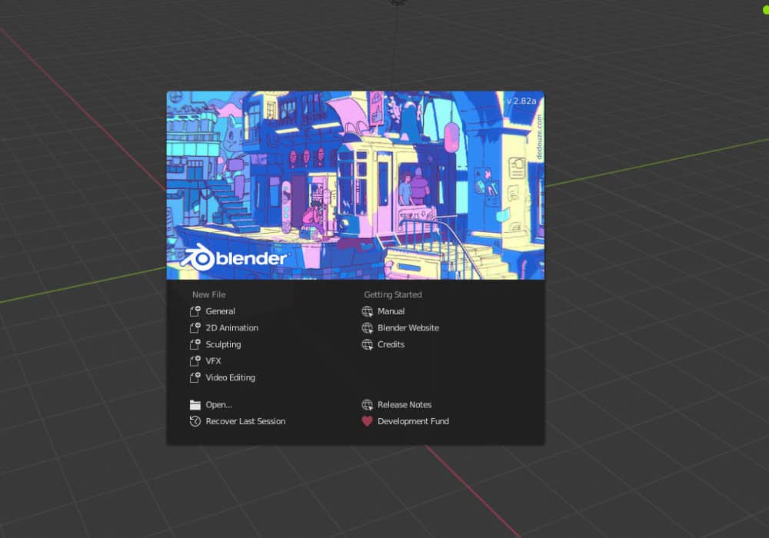Image resolution: width=769 pixels, height=538 pixels.
Task: Create a new 2D Animation file
Action: (x=231, y=327)
